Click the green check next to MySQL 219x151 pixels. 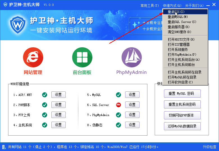point(118,95)
